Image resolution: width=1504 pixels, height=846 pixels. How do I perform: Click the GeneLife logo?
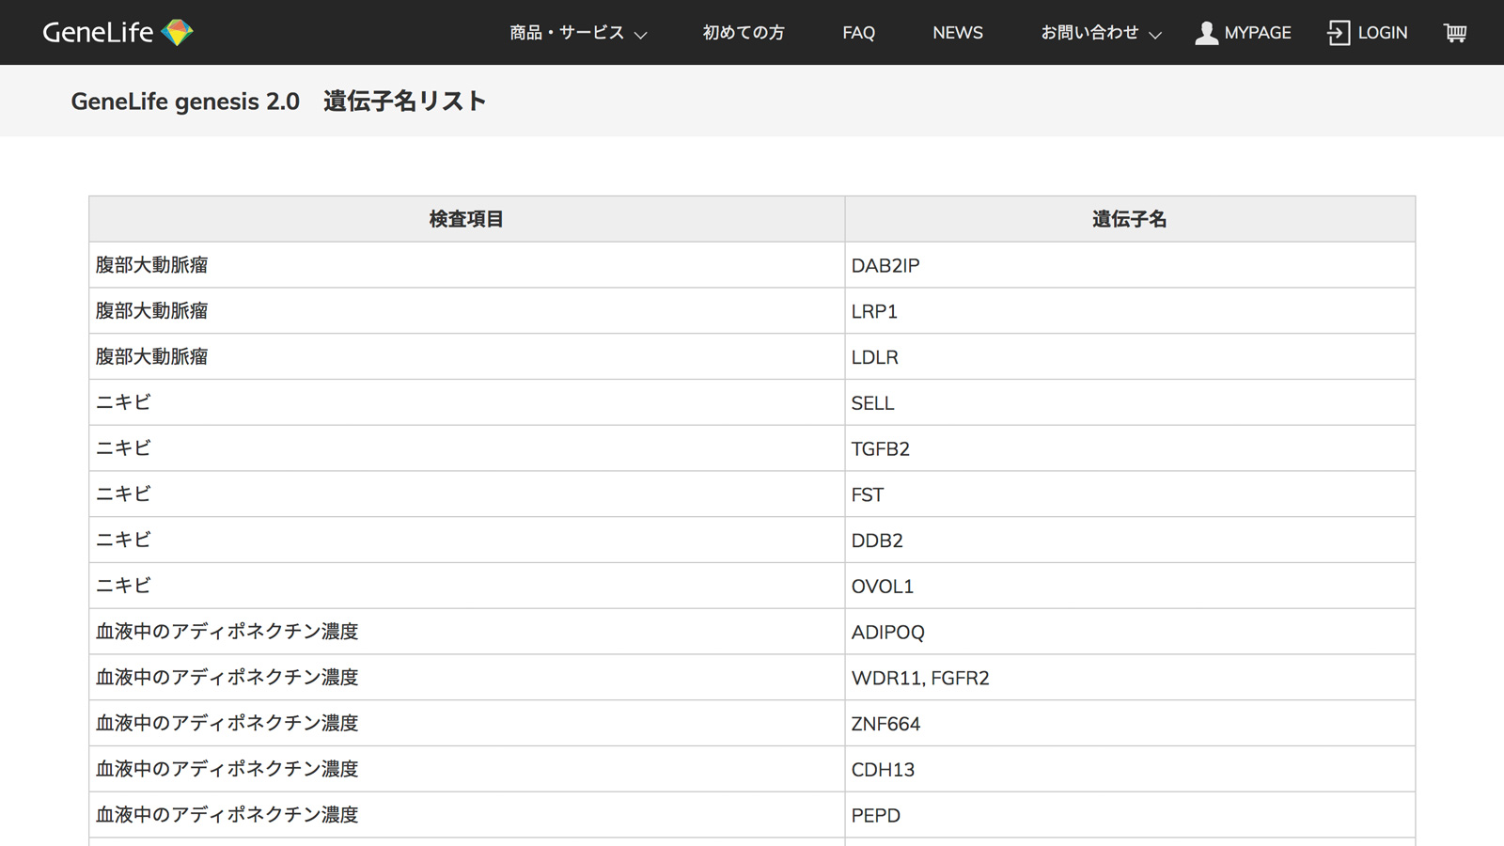[x=117, y=32]
